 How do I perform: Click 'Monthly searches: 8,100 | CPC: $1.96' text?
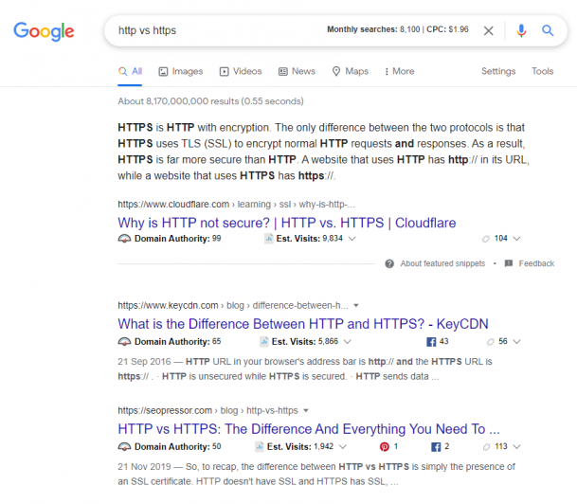(398, 29)
